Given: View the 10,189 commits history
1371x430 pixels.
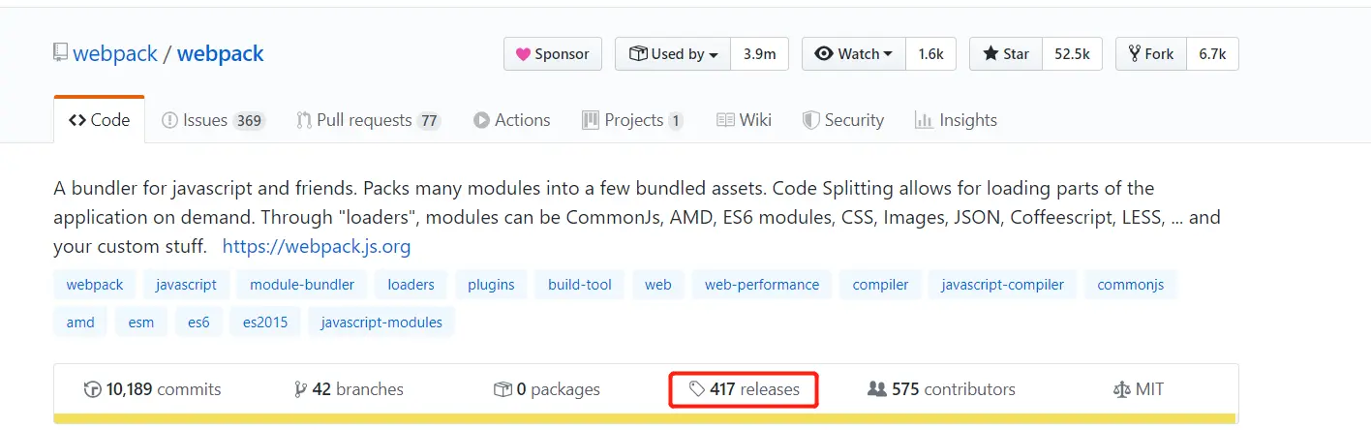Looking at the screenshot, I should coord(153,389).
